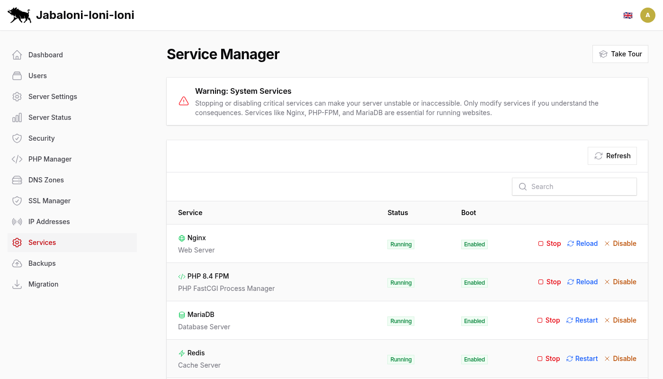Image resolution: width=663 pixels, height=379 pixels.
Task: Open the language selector flag
Action: click(x=628, y=15)
